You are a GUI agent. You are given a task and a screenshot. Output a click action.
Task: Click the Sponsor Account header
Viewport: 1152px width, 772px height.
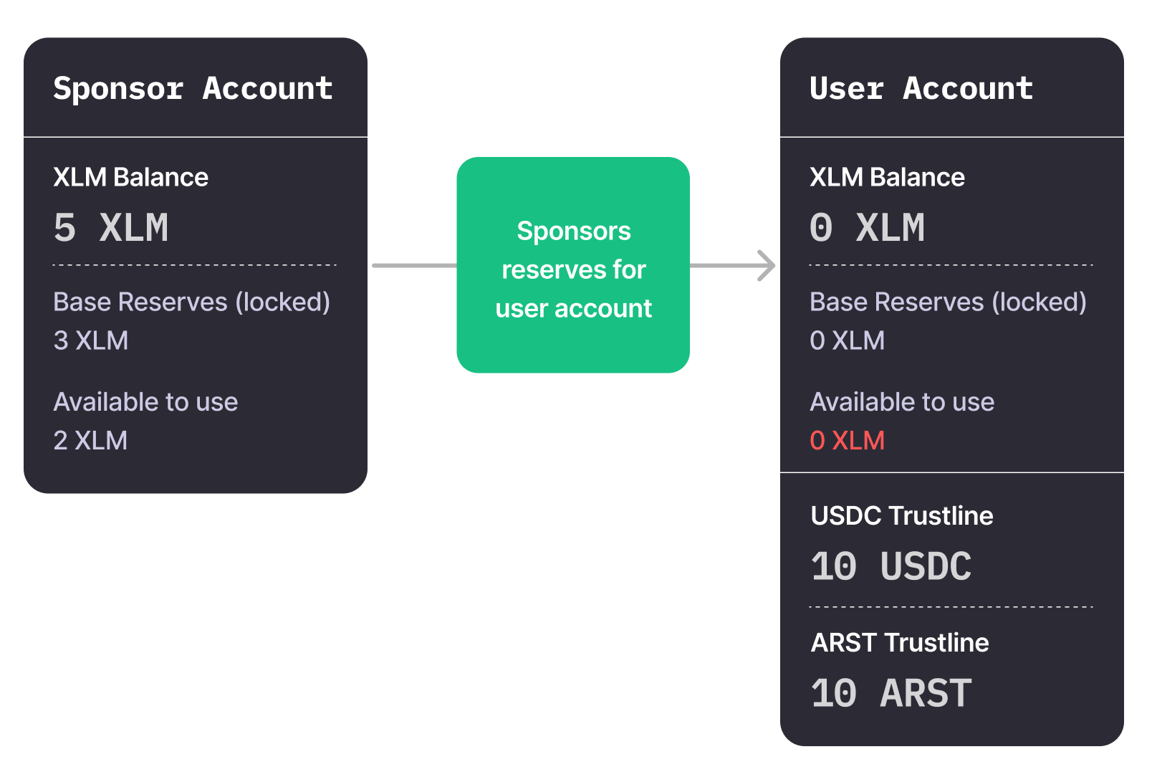(x=193, y=89)
